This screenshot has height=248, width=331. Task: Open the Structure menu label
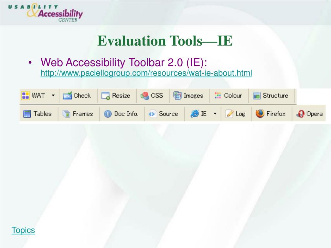(x=275, y=96)
